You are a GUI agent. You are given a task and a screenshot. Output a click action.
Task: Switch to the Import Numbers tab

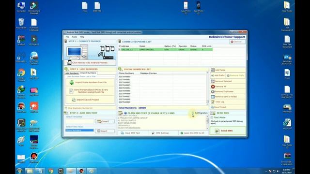point(88,73)
